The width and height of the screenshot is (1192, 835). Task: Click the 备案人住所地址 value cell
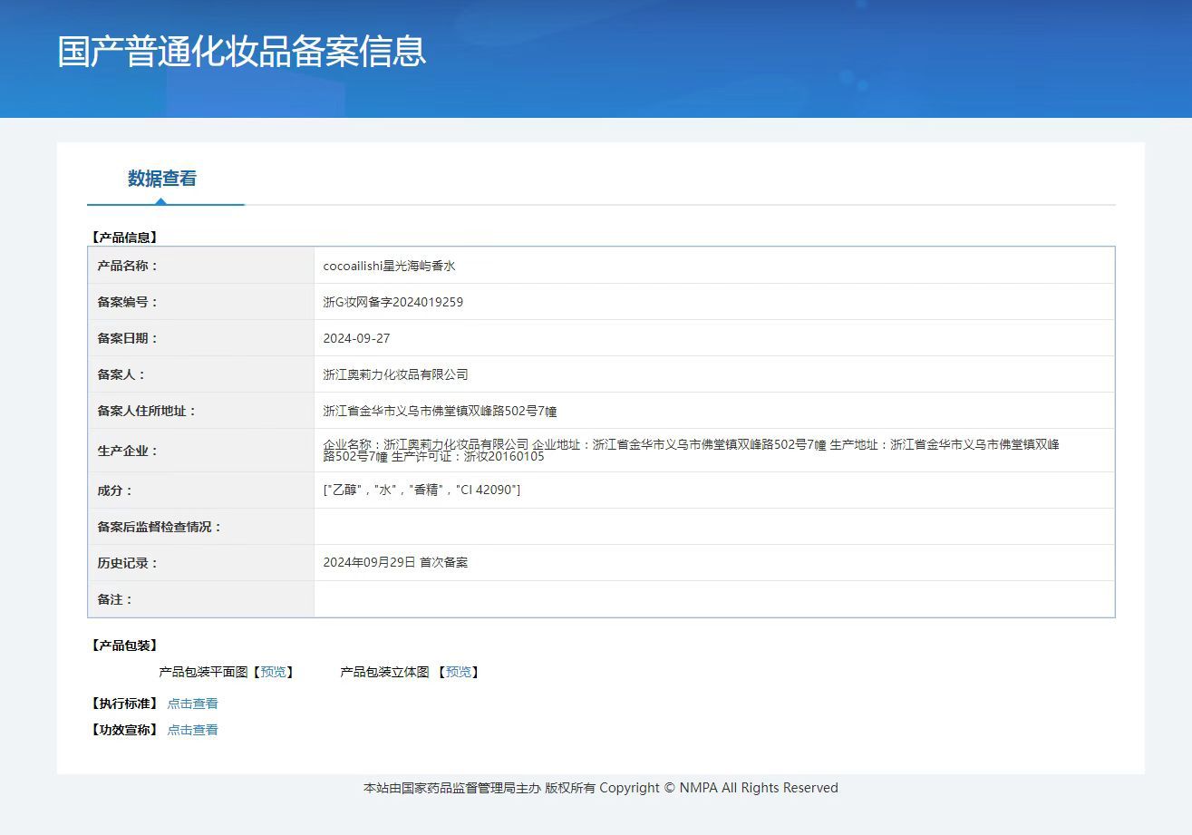[714, 411]
